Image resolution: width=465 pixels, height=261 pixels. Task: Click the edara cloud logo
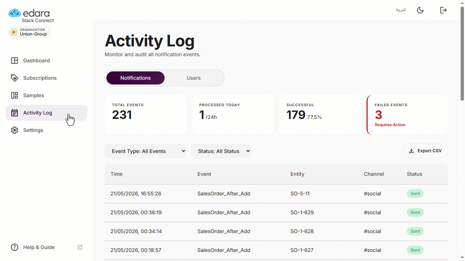coord(15,13)
